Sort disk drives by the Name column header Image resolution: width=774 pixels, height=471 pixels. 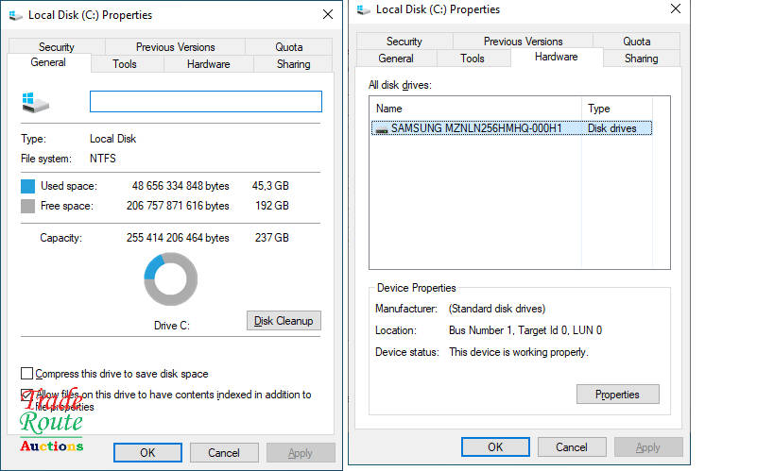click(476, 109)
